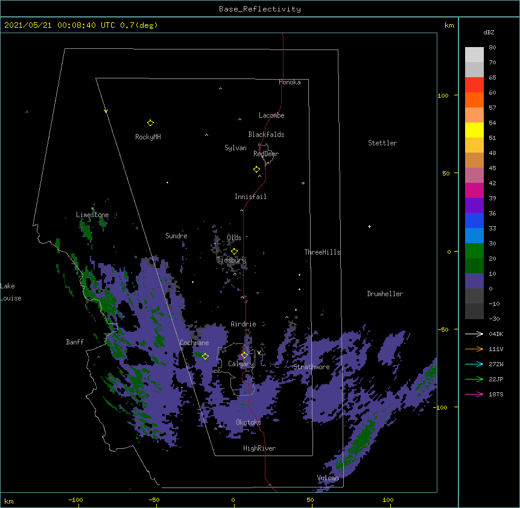Image resolution: width=520 pixels, height=508 pixels.
Task: Click the Didsbury label
Action: pyautogui.click(x=231, y=260)
